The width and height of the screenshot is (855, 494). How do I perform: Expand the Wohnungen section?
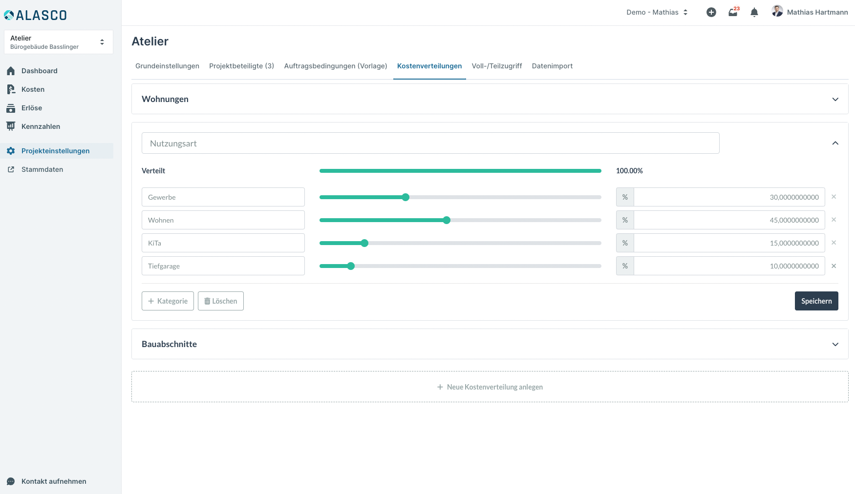click(x=835, y=99)
